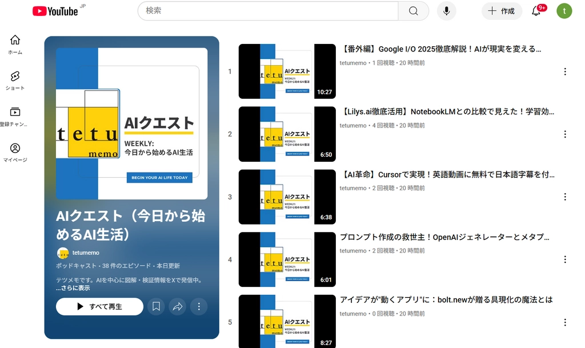Open options for OpenAIジェネレーター video
Image resolution: width=585 pixels, height=348 pixels.
click(565, 259)
